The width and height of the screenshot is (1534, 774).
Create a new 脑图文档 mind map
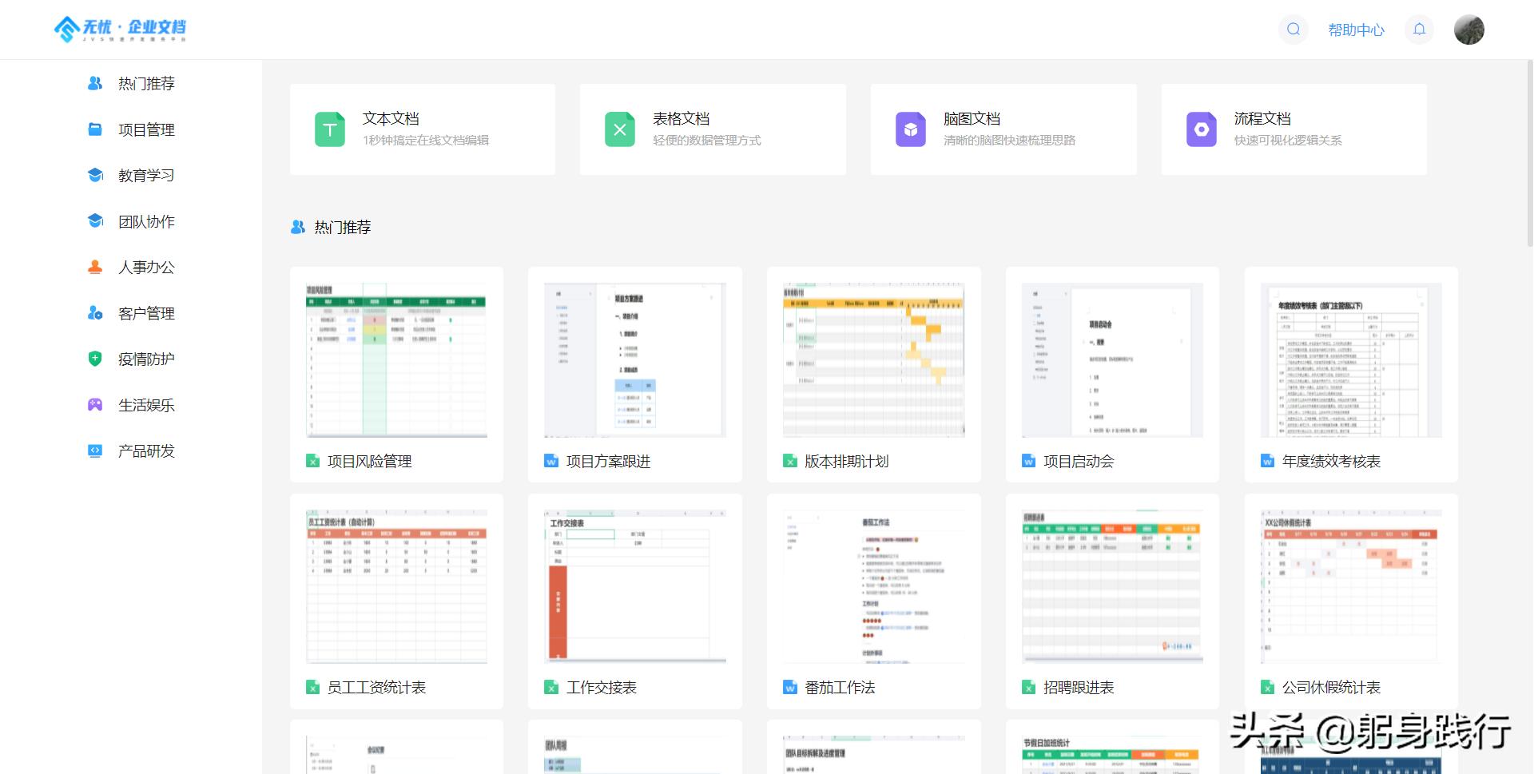(1003, 129)
